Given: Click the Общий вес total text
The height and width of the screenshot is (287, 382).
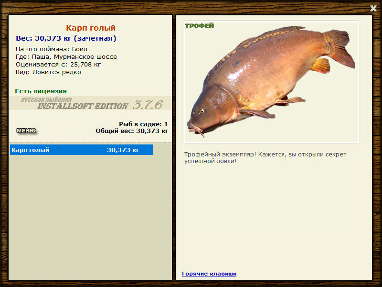Looking at the screenshot, I should (132, 131).
